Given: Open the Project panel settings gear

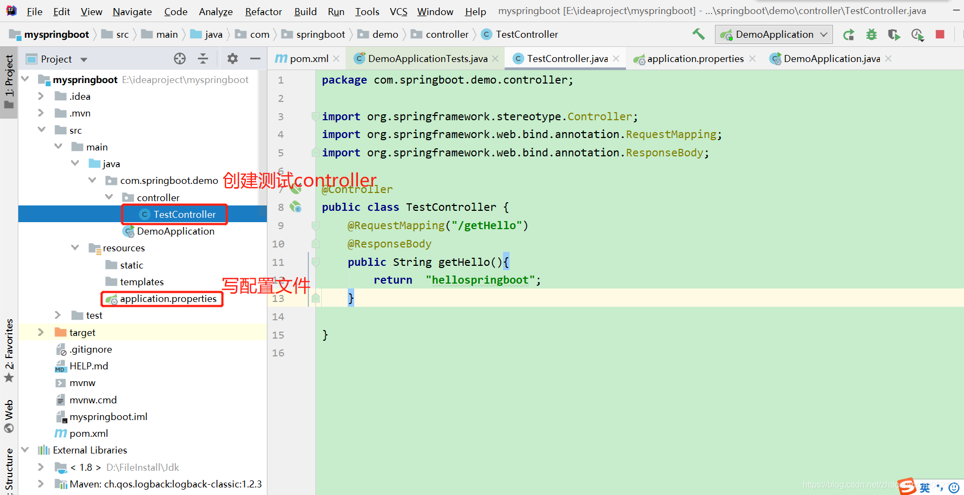Looking at the screenshot, I should (x=232, y=58).
